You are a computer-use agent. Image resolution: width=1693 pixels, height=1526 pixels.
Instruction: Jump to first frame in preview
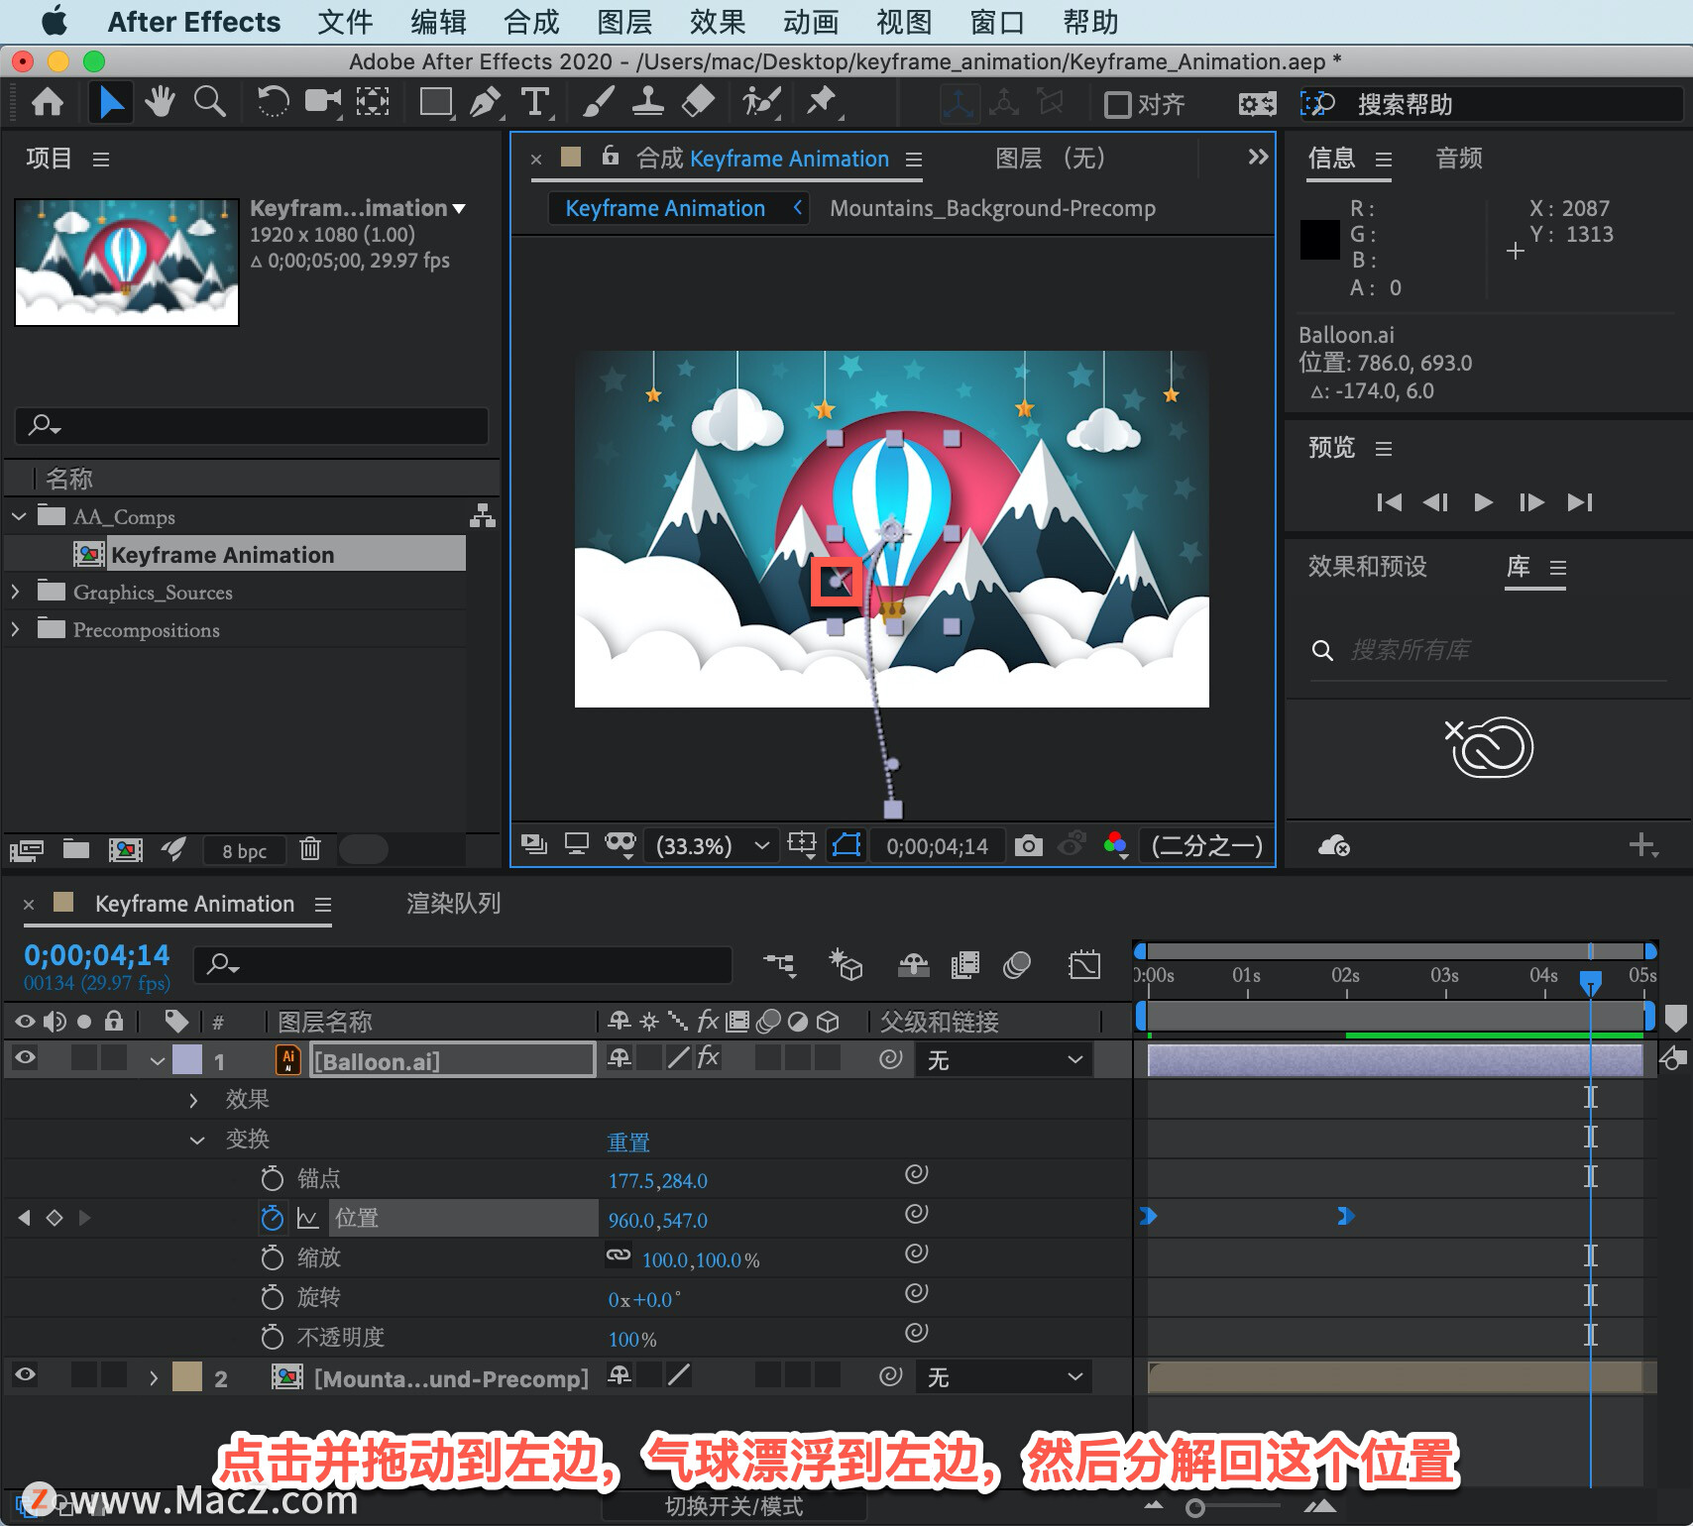pyautogui.click(x=1390, y=502)
